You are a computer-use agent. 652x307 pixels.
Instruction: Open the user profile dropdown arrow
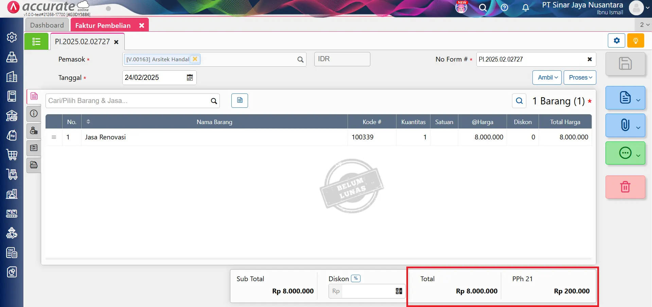[647, 8]
